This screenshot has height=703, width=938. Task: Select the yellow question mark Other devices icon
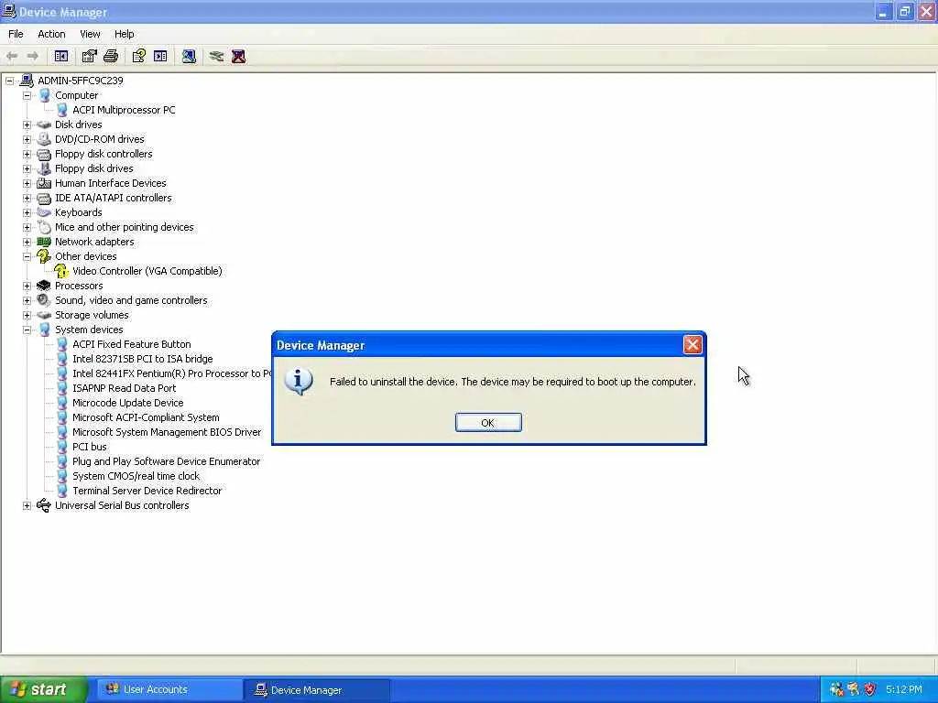pyautogui.click(x=44, y=256)
